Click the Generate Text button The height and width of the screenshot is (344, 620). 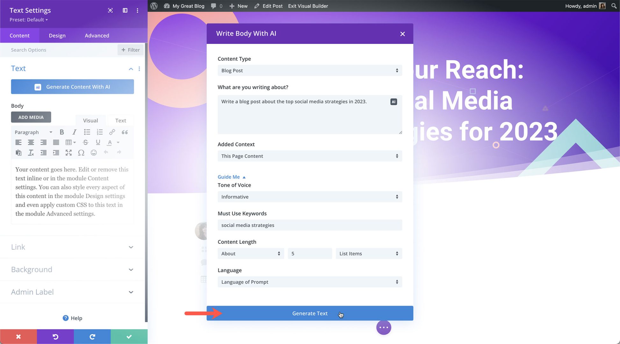310,313
